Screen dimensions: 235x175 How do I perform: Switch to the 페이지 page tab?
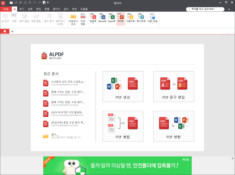pyautogui.click(x=56, y=9)
